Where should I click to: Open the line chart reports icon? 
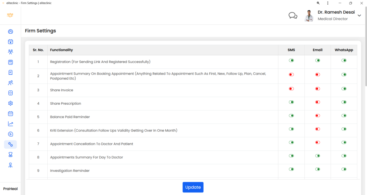10,124
